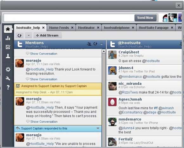Click the message compose text field
The width and height of the screenshot is (184, 148).
(69, 18)
